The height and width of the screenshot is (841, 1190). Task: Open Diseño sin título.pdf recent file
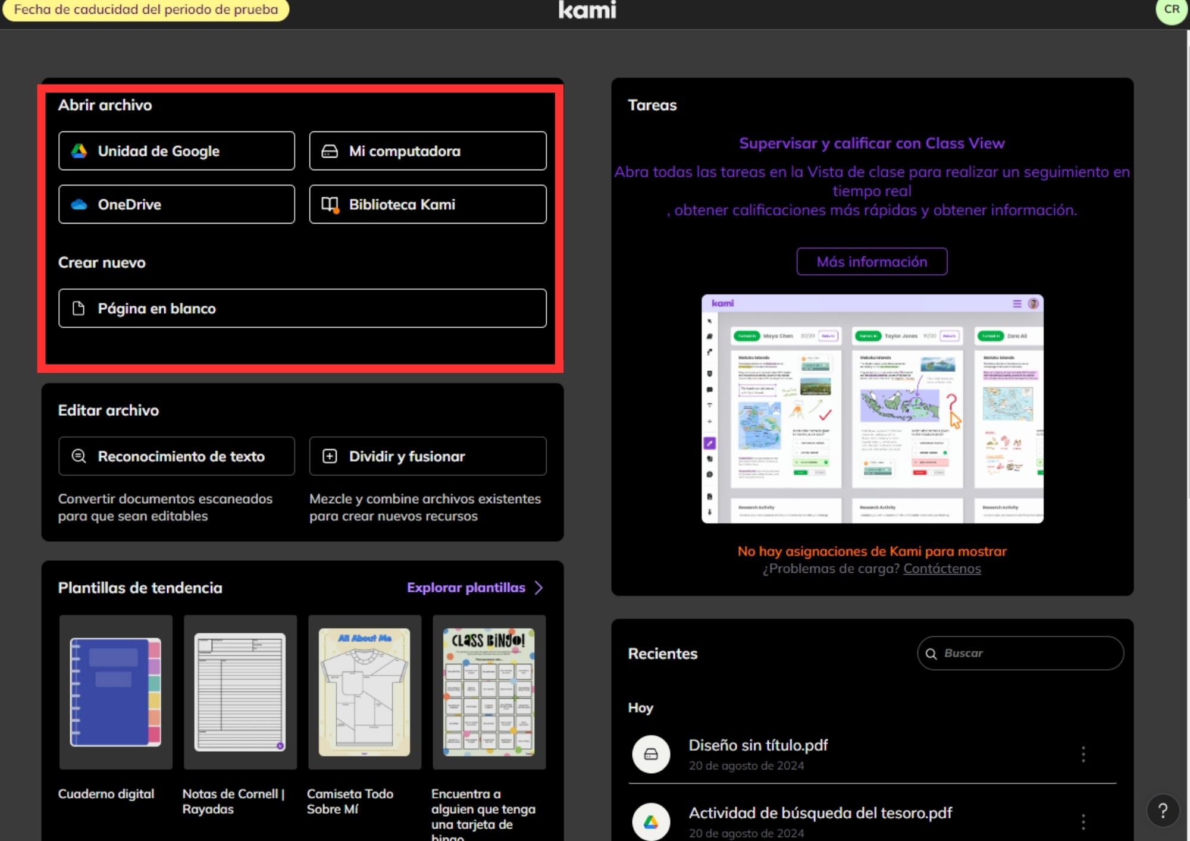coord(758,745)
